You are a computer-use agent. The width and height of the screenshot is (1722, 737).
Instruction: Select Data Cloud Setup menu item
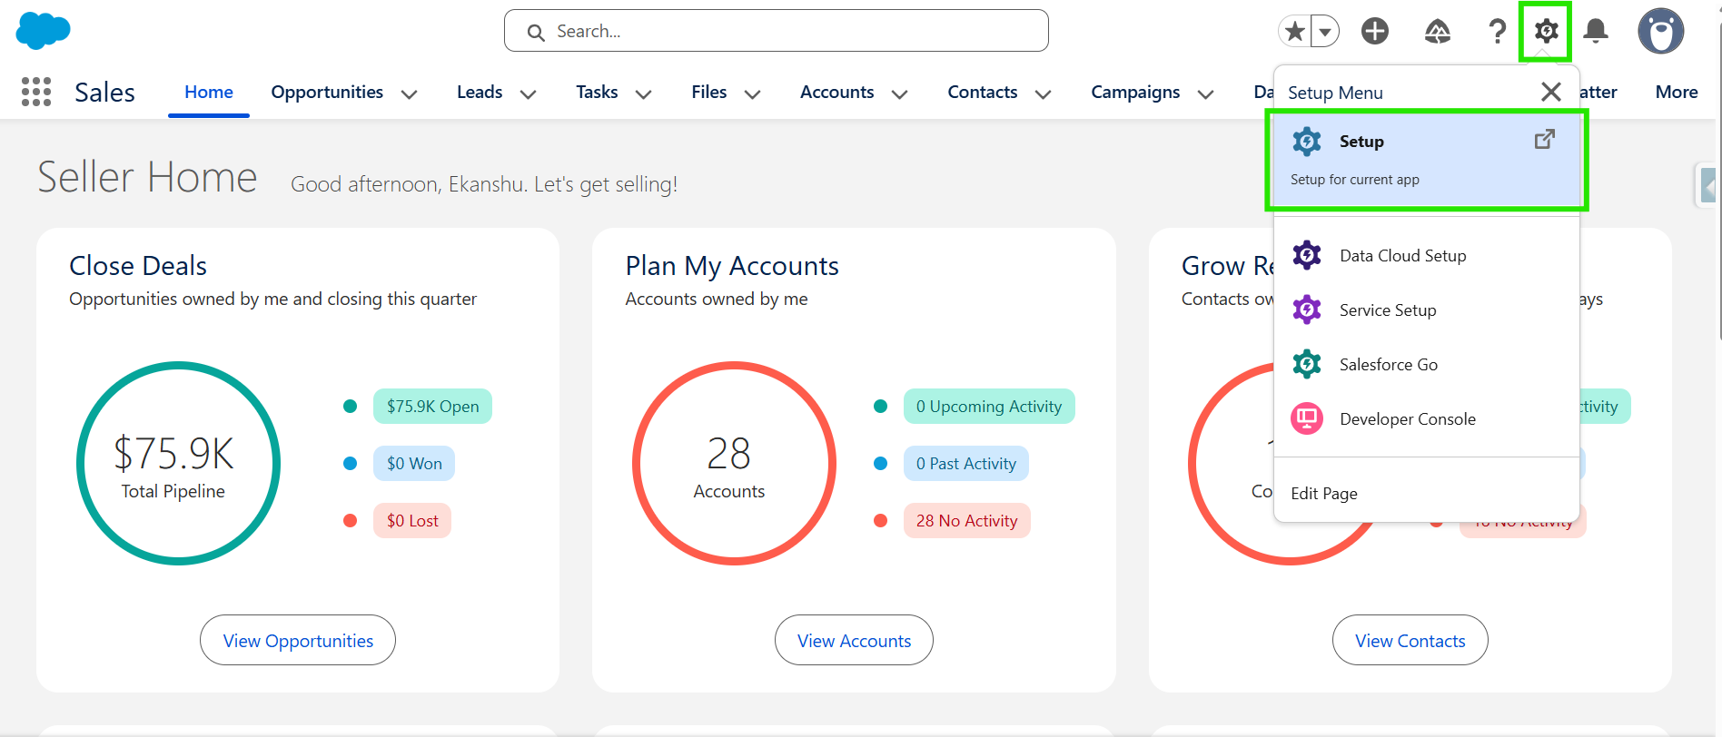[1402, 256]
